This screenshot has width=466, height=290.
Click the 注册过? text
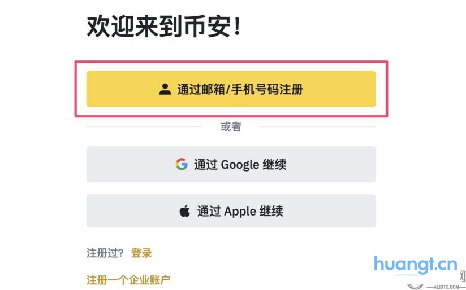coord(105,253)
